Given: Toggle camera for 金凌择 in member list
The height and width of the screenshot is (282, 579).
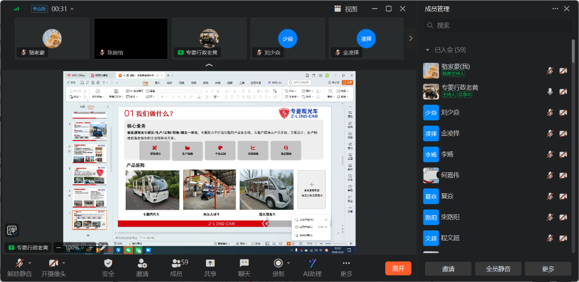Looking at the screenshot, I should click(x=563, y=133).
